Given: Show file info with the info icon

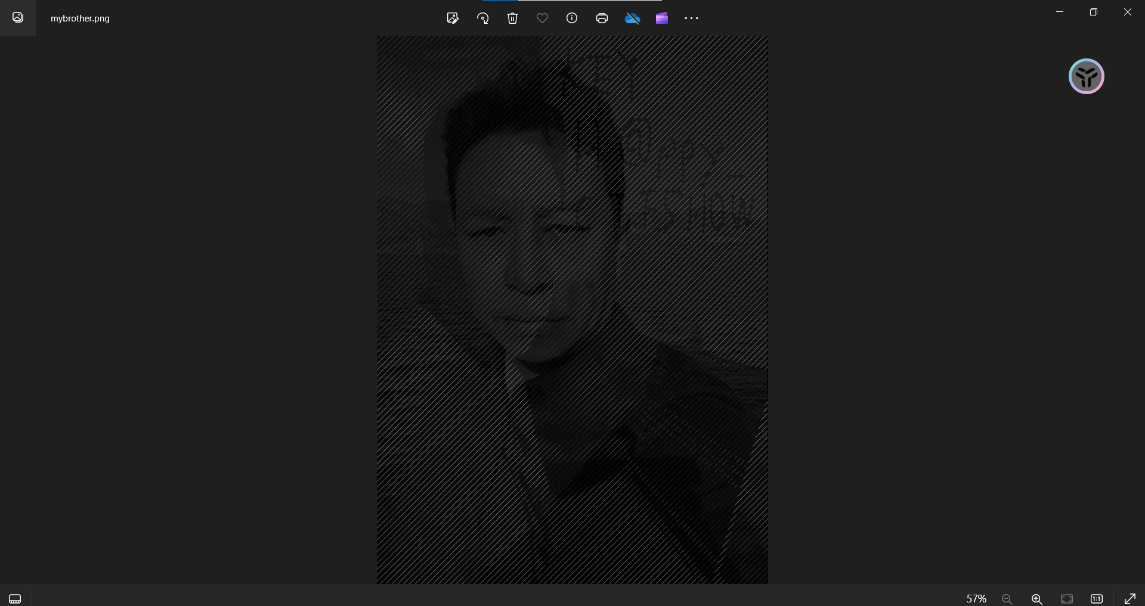Looking at the screenshot, I should tap(572, 18).
